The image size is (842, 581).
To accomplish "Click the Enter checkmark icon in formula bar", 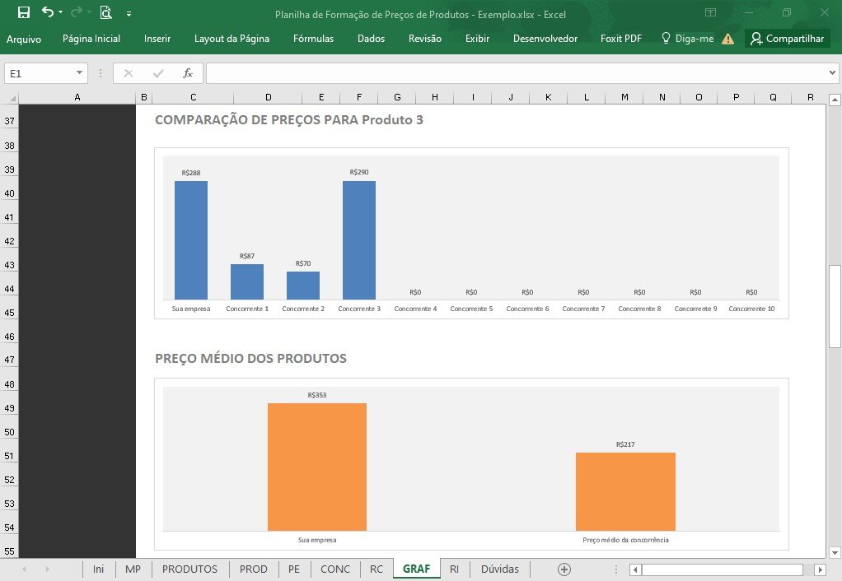I will 158,73.
